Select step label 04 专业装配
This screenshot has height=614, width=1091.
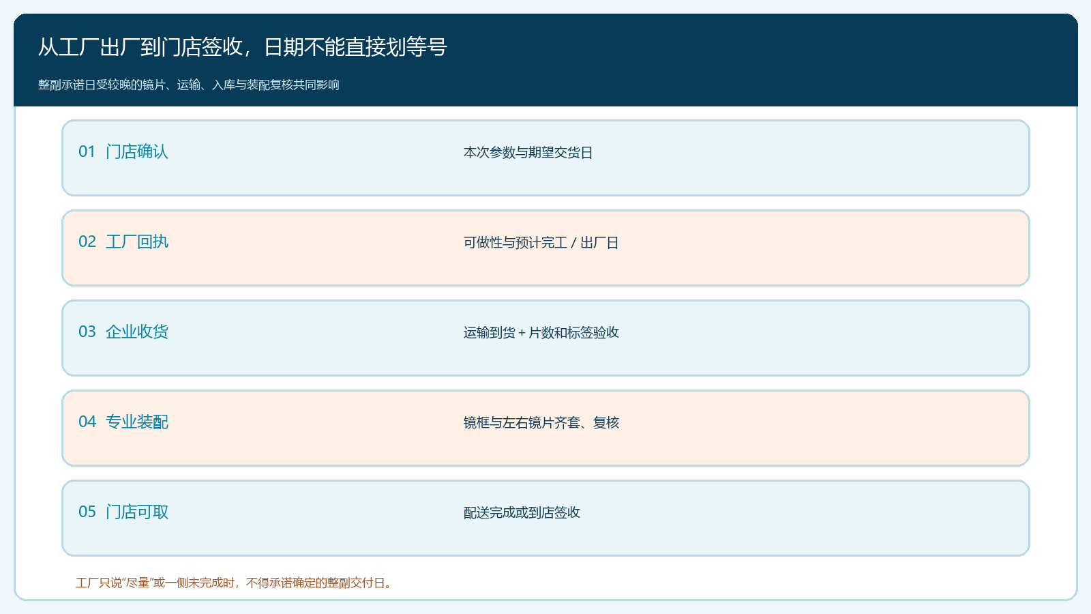coord(123,422)
